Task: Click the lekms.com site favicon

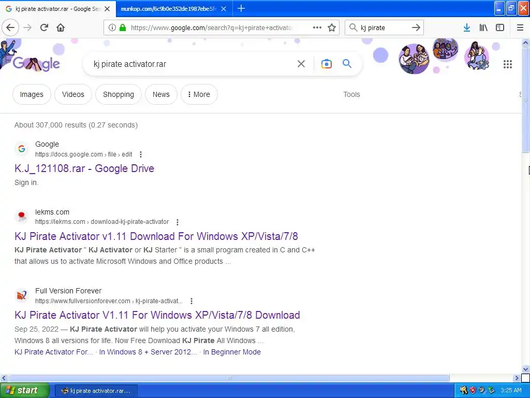Action: [22, 216]
